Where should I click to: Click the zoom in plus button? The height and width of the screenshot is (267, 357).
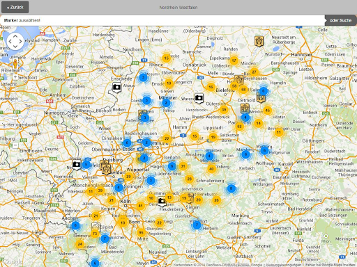click(x=15, y=77)
